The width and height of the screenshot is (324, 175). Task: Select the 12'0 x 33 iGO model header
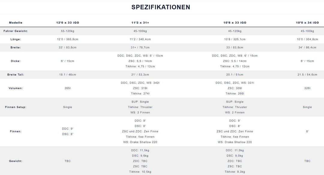68,23
